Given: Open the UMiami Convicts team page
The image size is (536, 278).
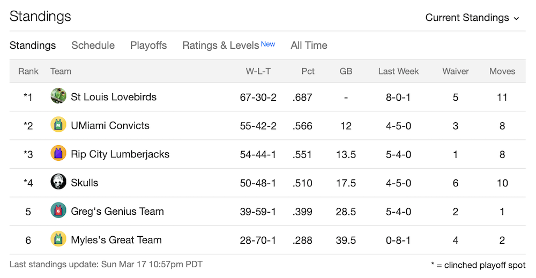Looking at the screenshot, I should pyautogui.click(x=110, y=126).
